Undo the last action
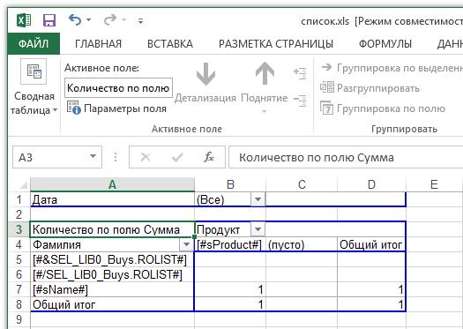Image resolution: width=463 pixels, height=329 pixels. pyautogui.click(x=75, y=20)
